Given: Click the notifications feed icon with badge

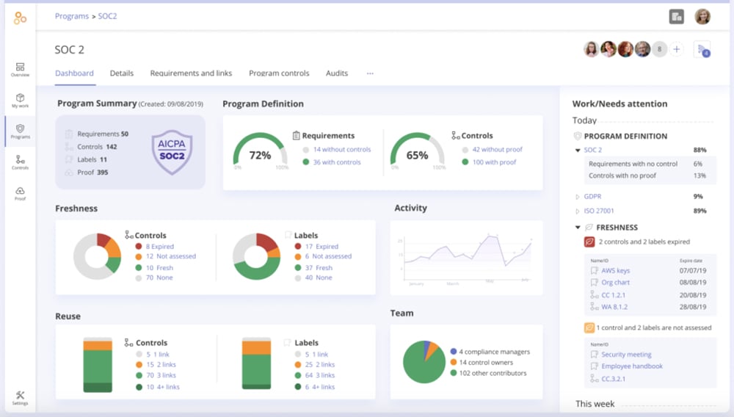Looking at the screenshot, I should [x=702, y=50].
